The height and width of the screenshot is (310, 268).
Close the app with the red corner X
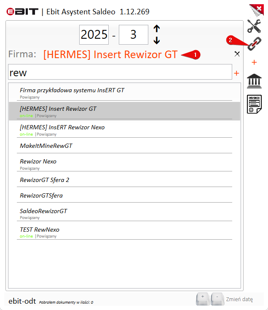tap(258, 10)
